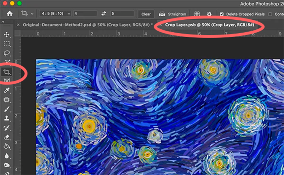Screen dimensions: 284x175
Task: Select the Brush tool
Action: [7, 109]
